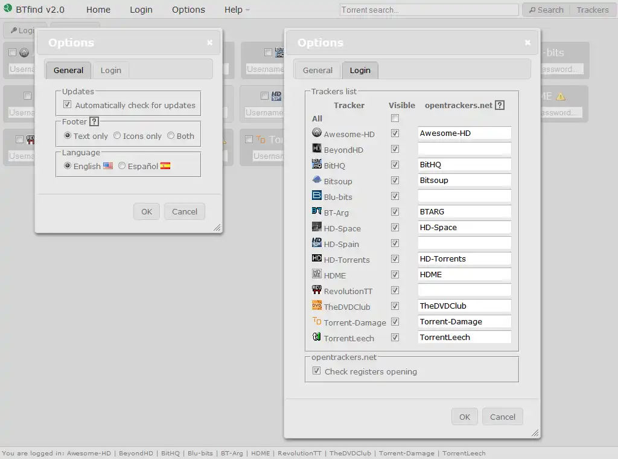Image resolution: width=618 pixels, height=459 pixels.
Task: Click OK in the General Options dialog
Action: click(147, 211)
